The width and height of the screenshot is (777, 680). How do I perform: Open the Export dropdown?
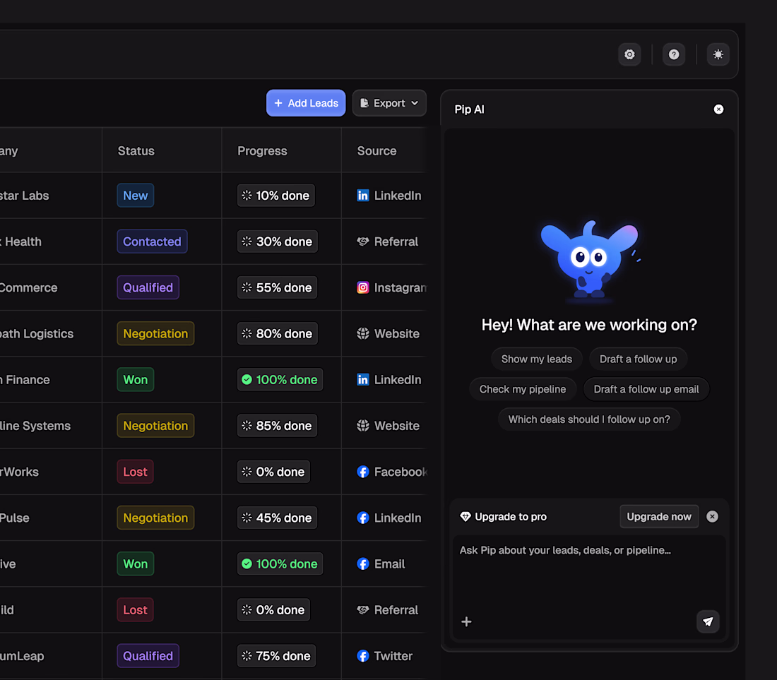point(389,103)
